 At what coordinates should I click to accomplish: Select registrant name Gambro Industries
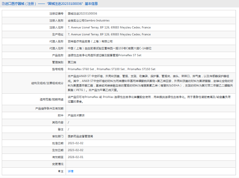(88, 21)
